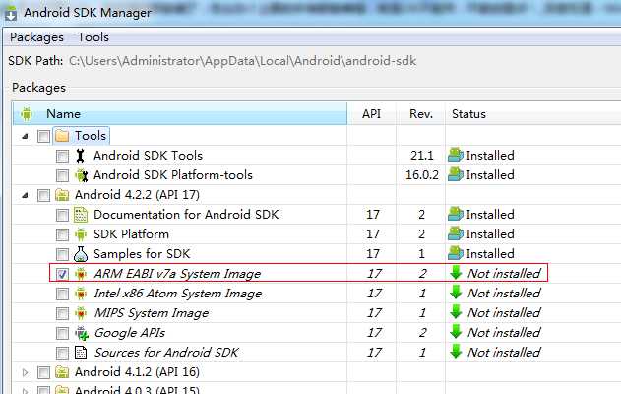Expand the Android 4.1.2 (API 16) group
This screenshot has width=621, height=394.
pyautogui.click(x=26, y=372)
